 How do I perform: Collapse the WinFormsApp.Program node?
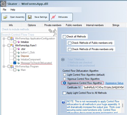[x=4, y=67]
